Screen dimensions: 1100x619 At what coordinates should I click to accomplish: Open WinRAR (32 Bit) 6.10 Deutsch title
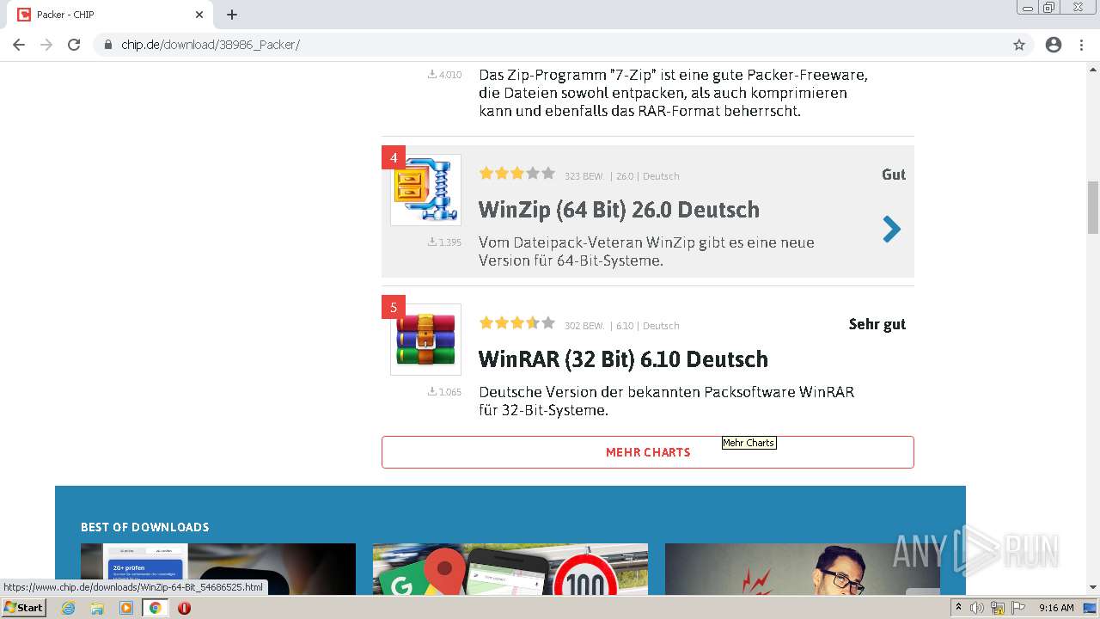pyautogui.click(x=623, y=359)
